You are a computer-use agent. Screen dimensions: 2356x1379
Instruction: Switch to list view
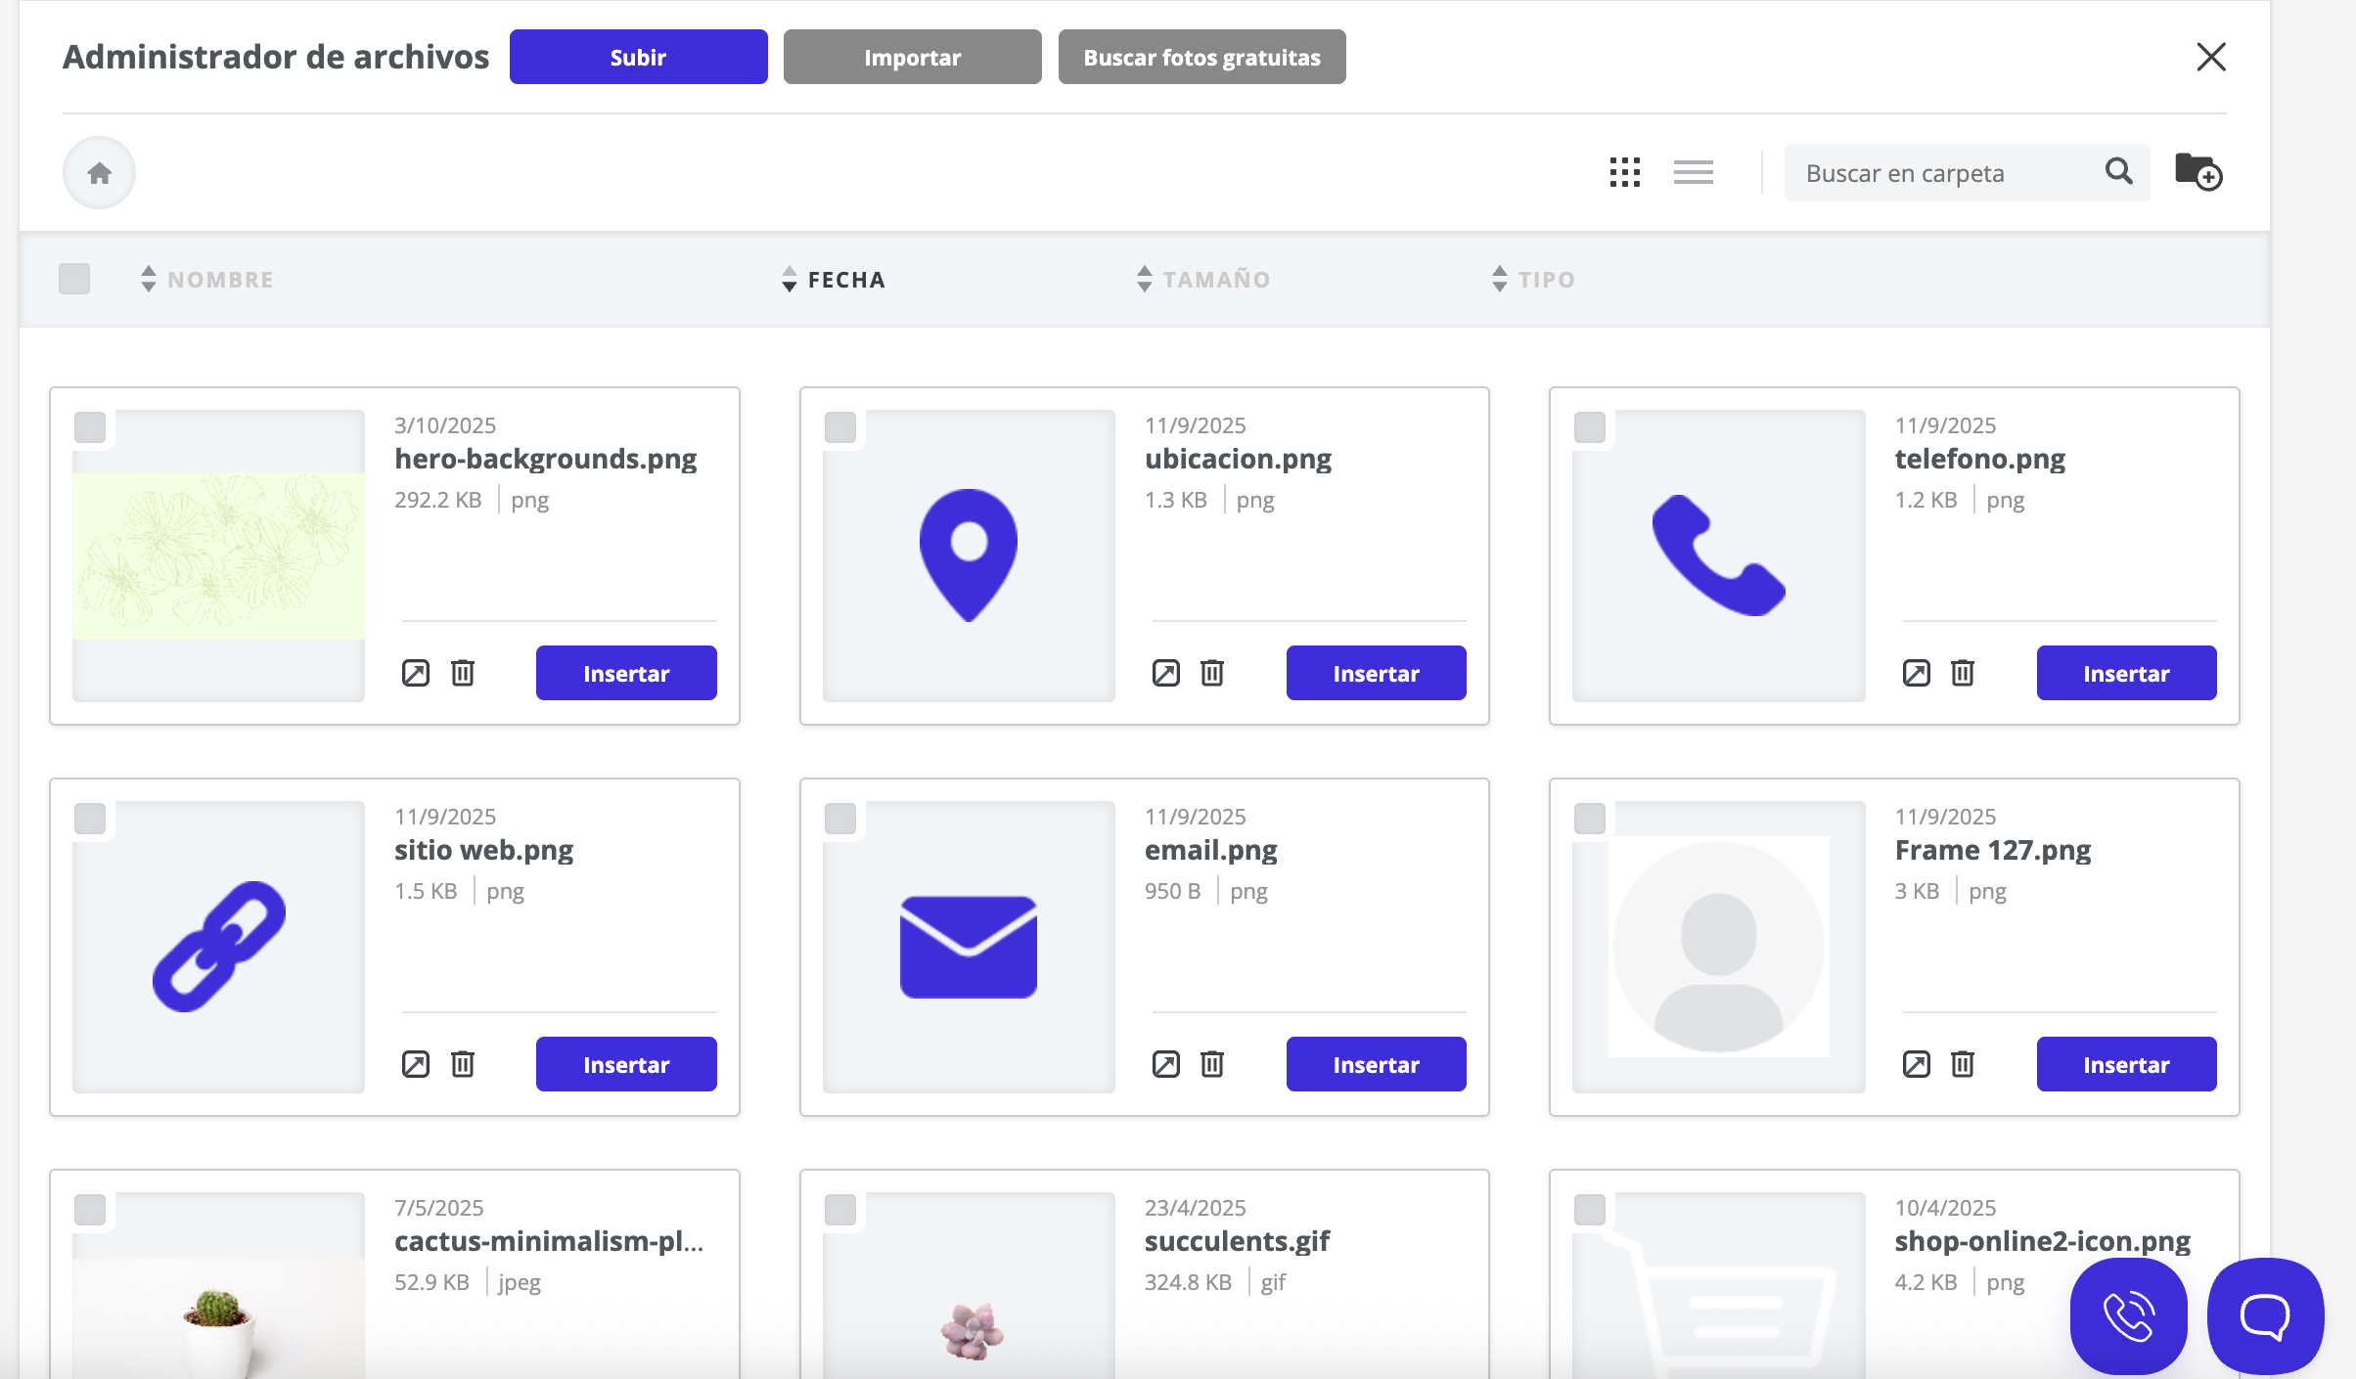(x=1693, y=172)
